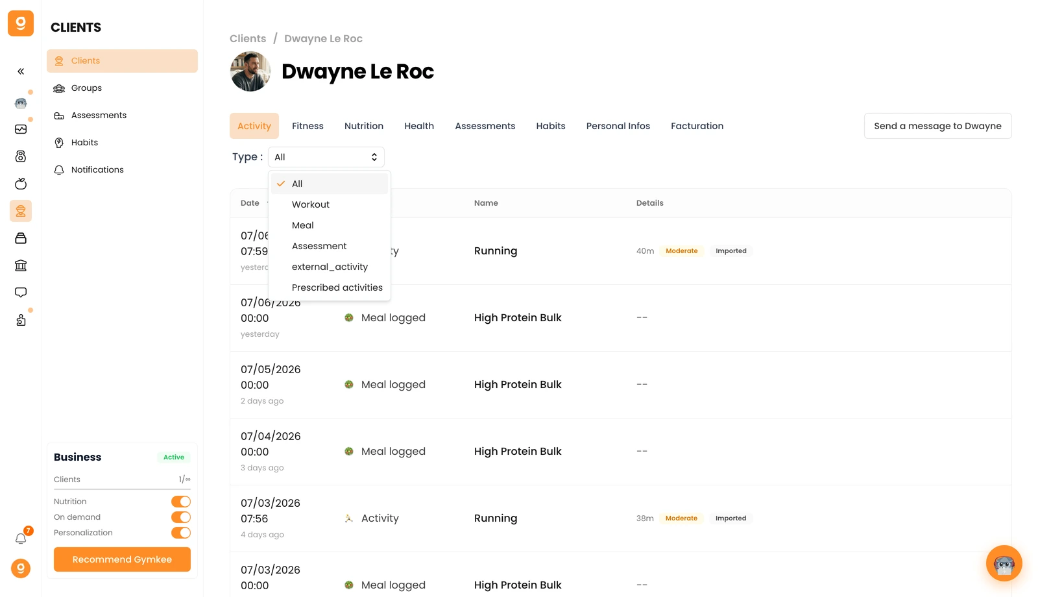
Task: Collapse the sidebar with double-chevron icon
Action: point(21,71)
